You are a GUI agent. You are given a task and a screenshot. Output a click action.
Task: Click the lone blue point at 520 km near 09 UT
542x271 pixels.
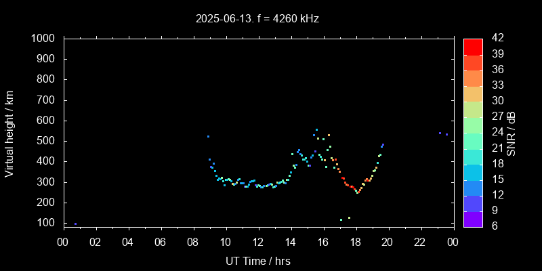point(208,136)
